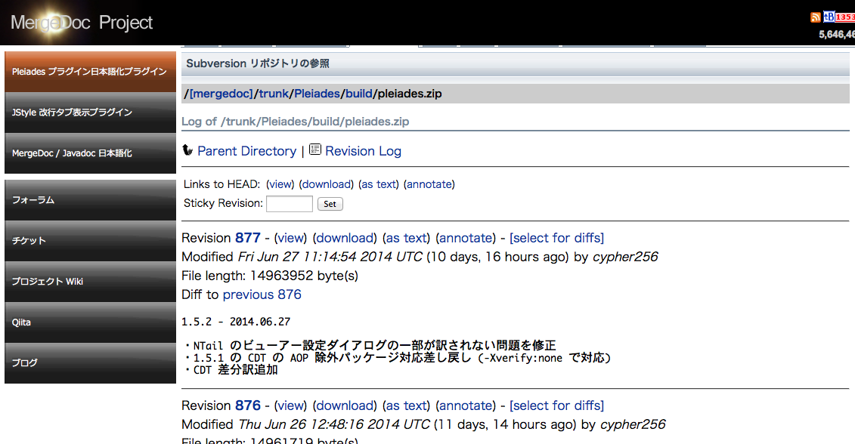This screenshot has height=444, width=855.
Task: Open the Revision Log link
Action: click(363, 151)
